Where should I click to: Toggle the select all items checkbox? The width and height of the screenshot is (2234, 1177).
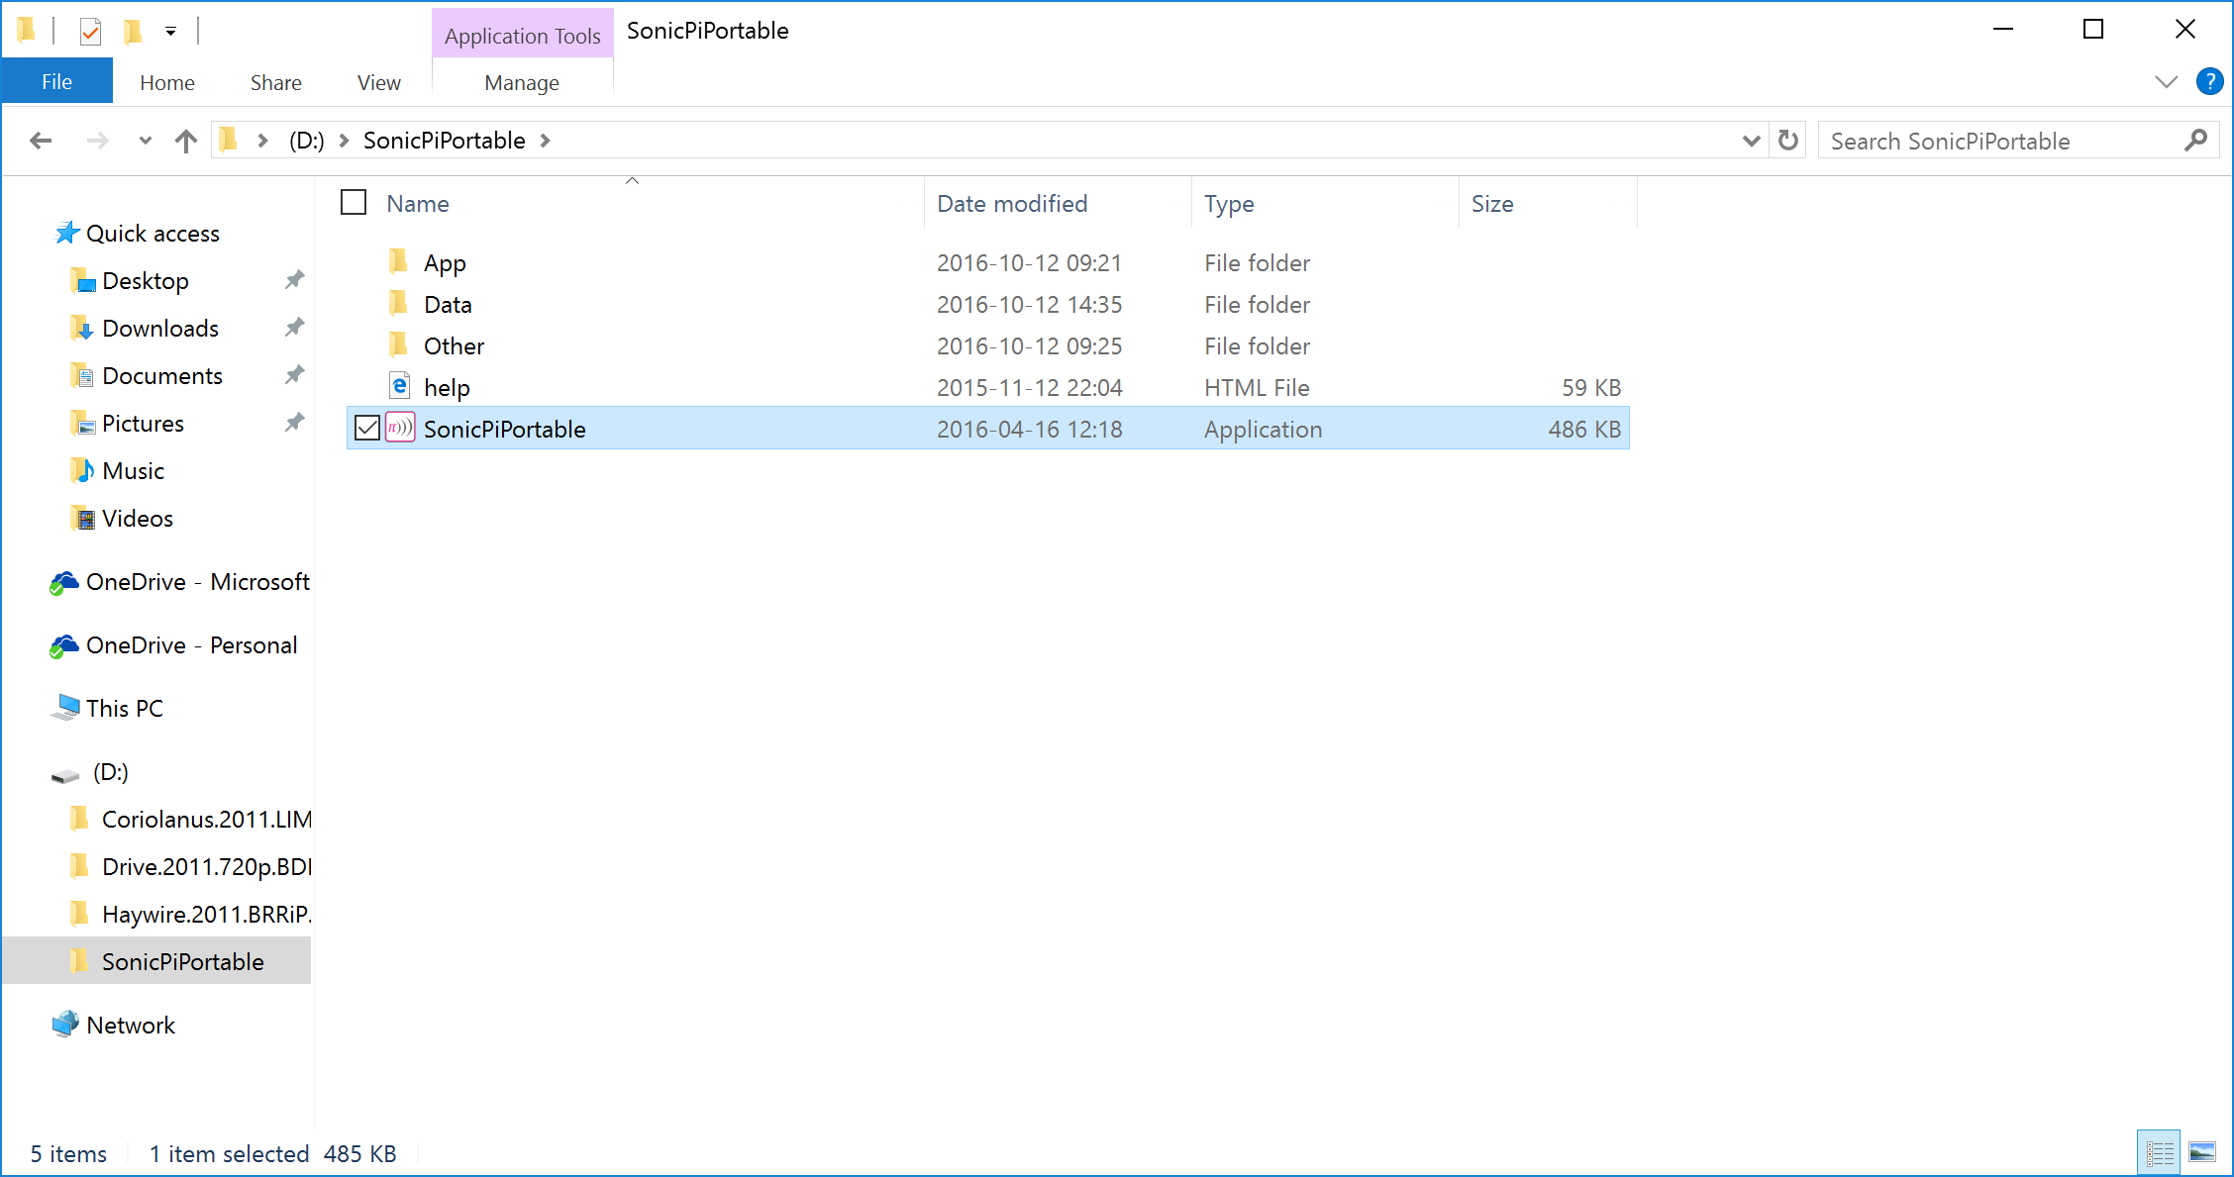tap(354, 203)
